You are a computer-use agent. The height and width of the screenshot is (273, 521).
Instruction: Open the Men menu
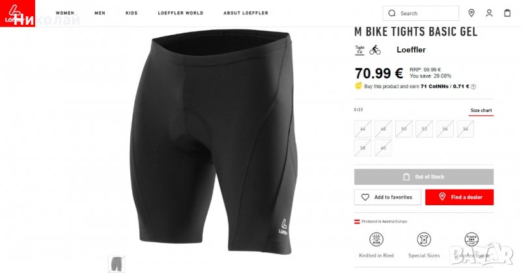click(x=100, y=13)
